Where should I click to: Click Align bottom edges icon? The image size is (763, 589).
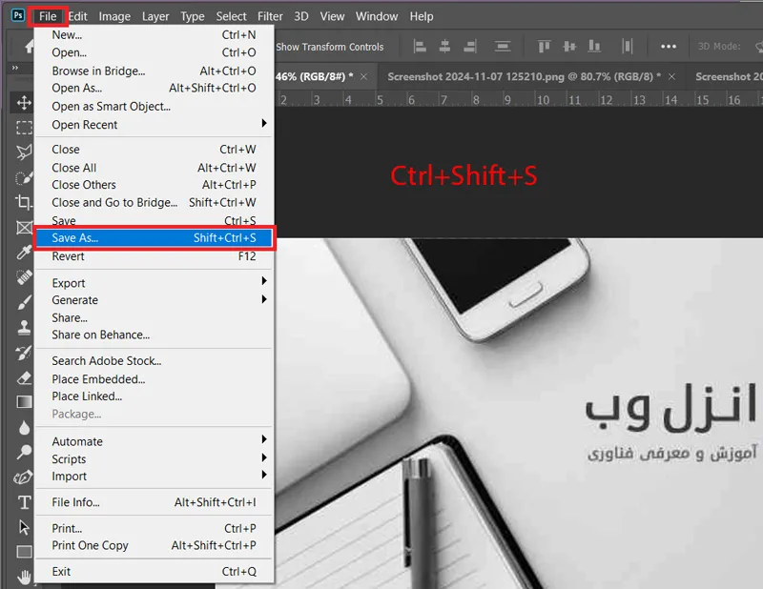[594, 47]
